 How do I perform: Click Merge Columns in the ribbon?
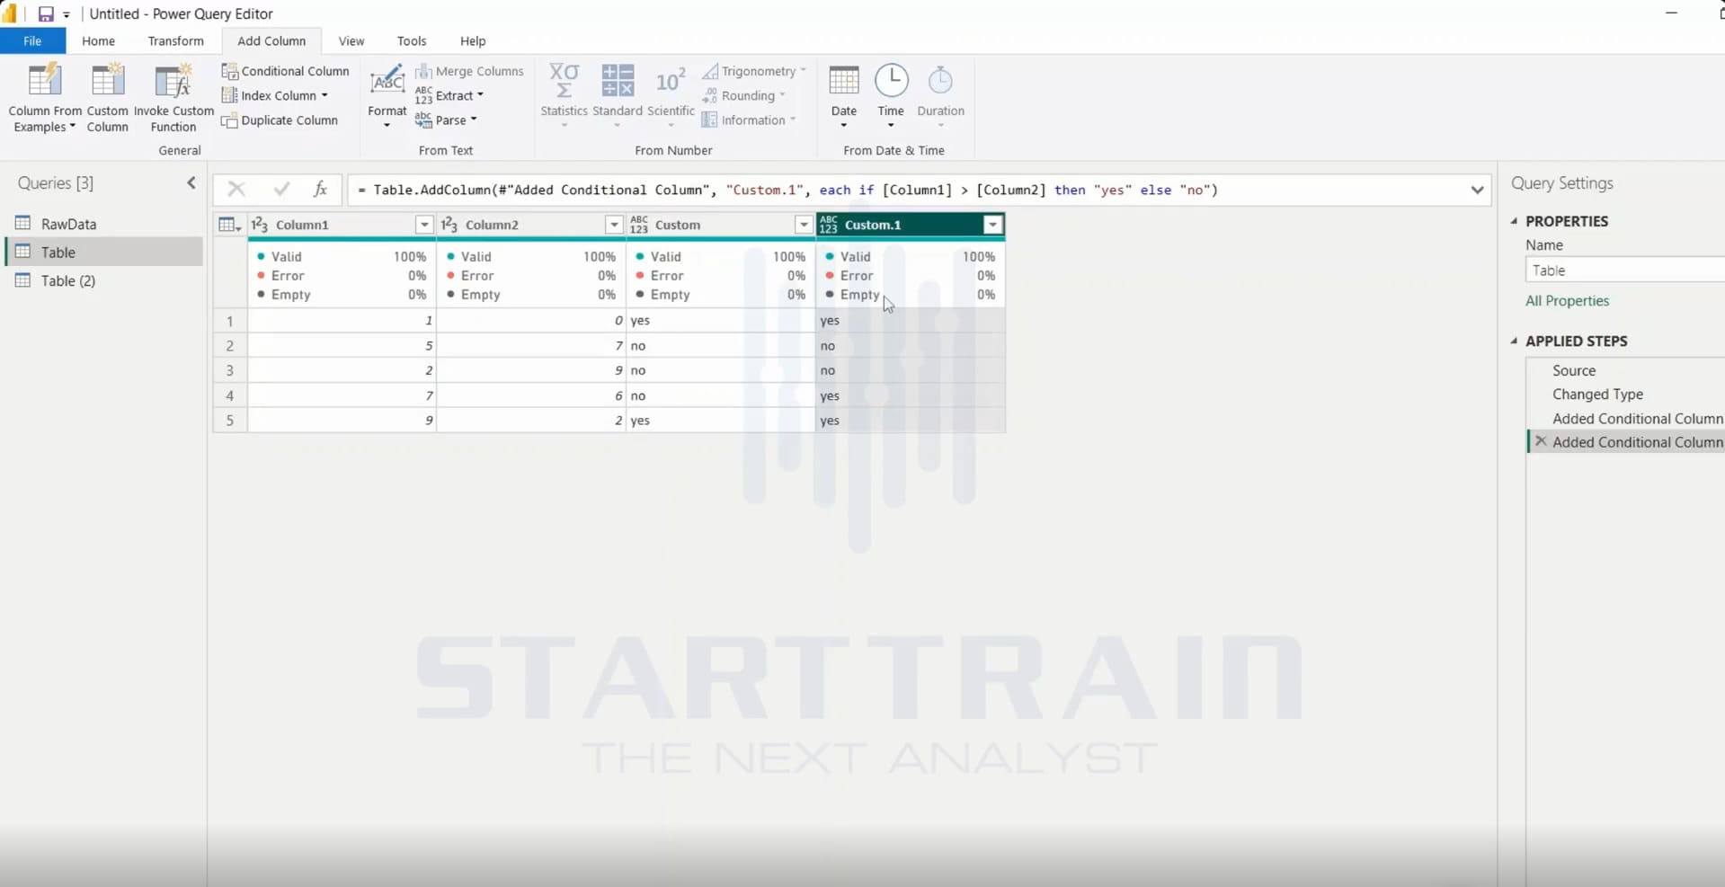pos(470,71)
